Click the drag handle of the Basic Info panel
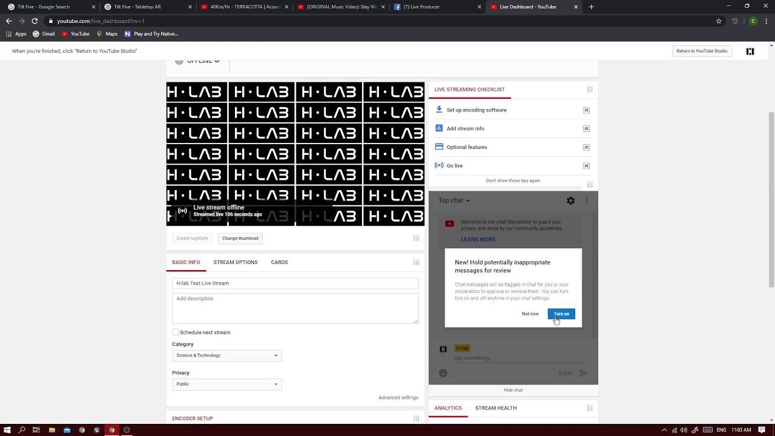The image size is (775, 436). 416,262
